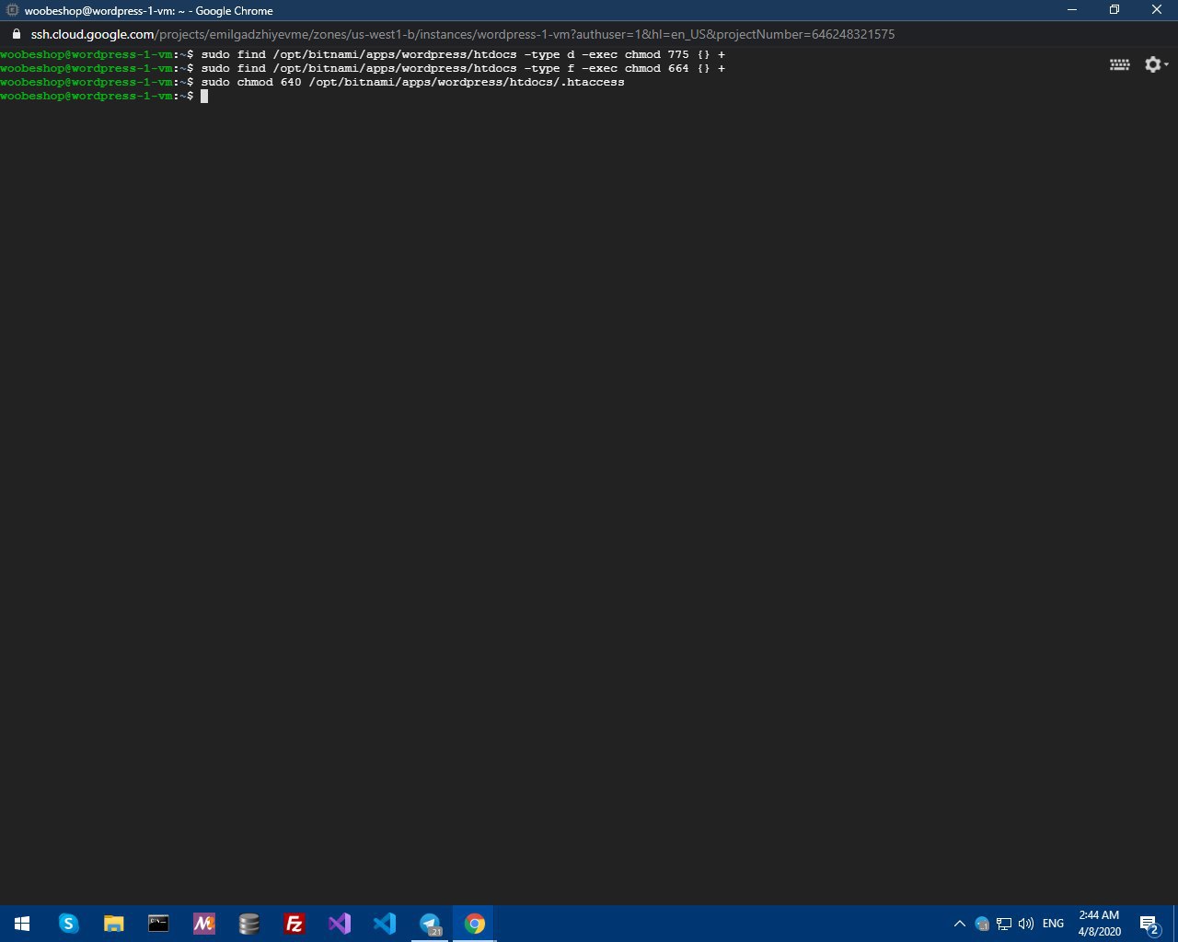Screen dimensions: 1178x942
Task: Click the 'chmod 664' find command line
Action: (x=463, y=68)
